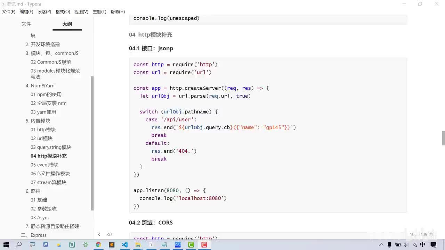
Task: Open the blue waveform app on taskbar
Action: (x=178, y=245)
